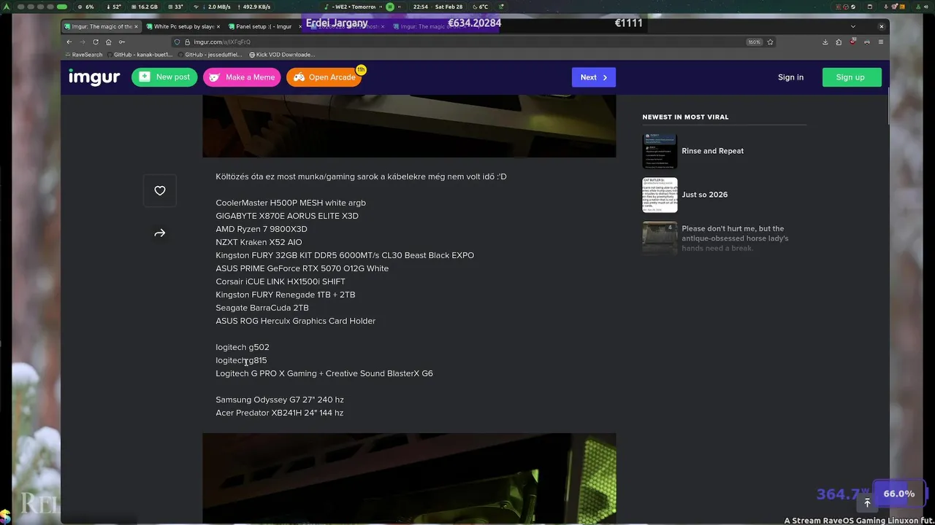Click the share arrow icon
935x525 pixels.
pos(160,233)
